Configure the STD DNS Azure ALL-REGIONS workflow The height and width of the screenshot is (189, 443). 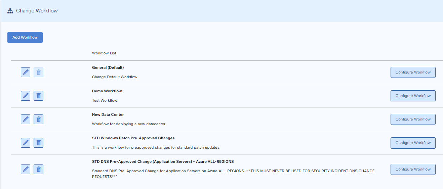click(413, 169)
